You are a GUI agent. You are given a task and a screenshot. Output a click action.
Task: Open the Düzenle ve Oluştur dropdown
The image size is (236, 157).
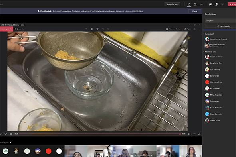tap(174, 29)
